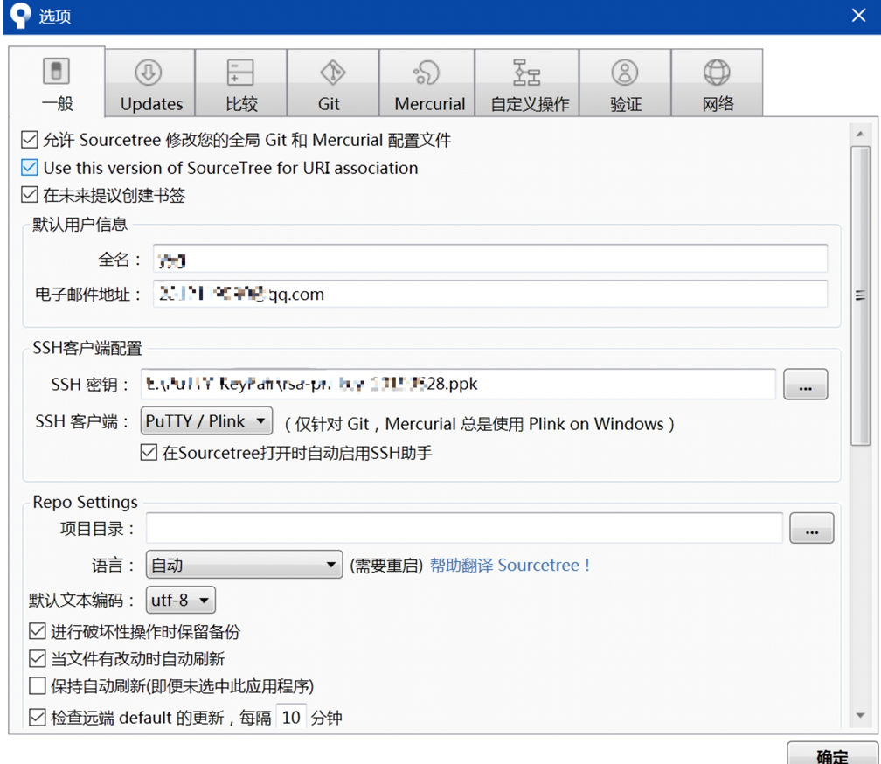Click the 确定 OK button
The height and width of the screenshot is (764, 881).
coord(832,754)
